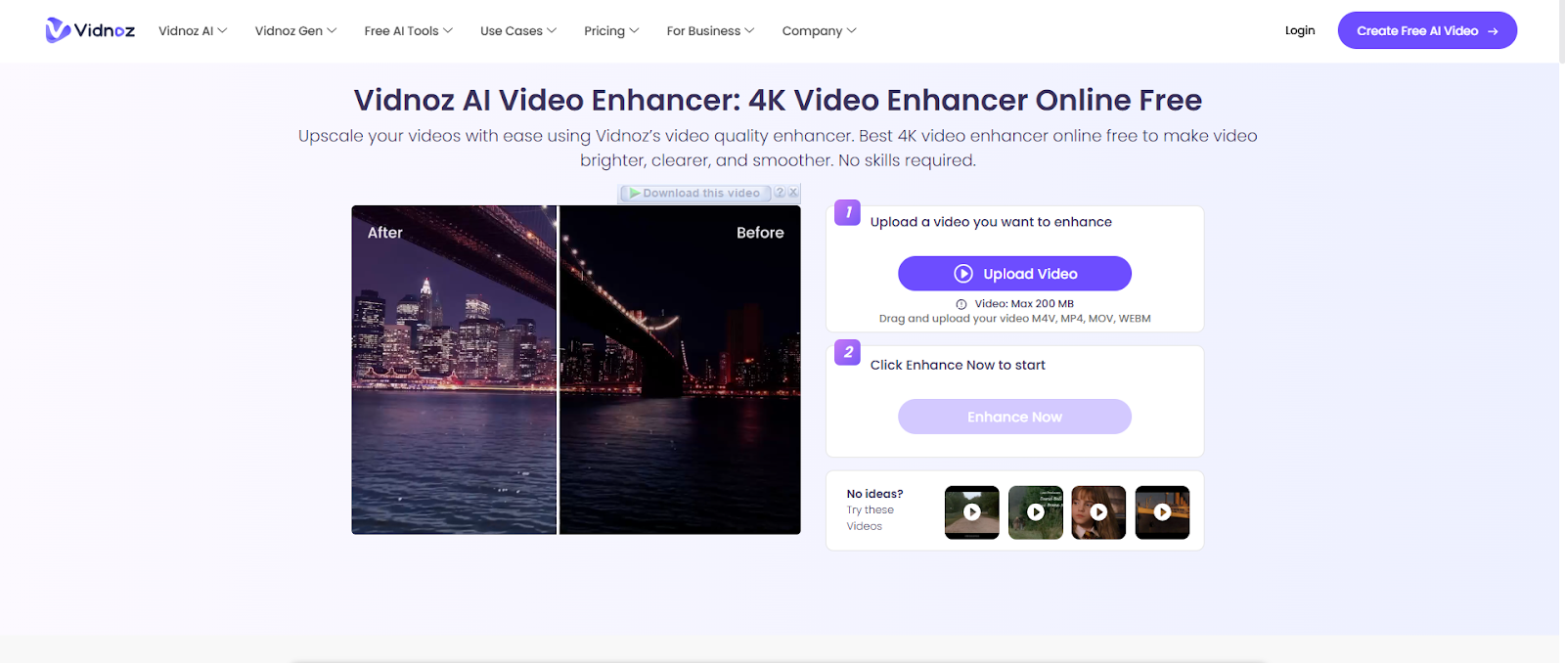Click the Download this video button
The height and width of the screenshot is (663, 1565).
point(695,194)
